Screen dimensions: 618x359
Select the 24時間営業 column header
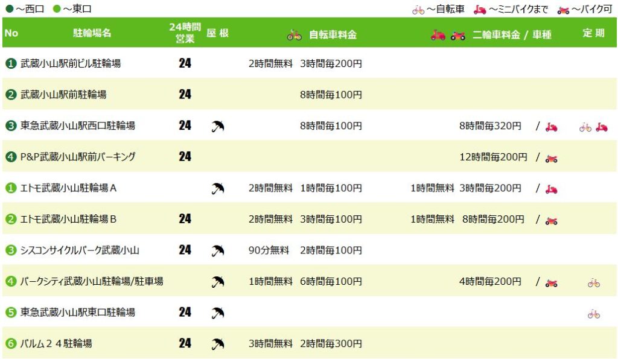tap(182, 33)
